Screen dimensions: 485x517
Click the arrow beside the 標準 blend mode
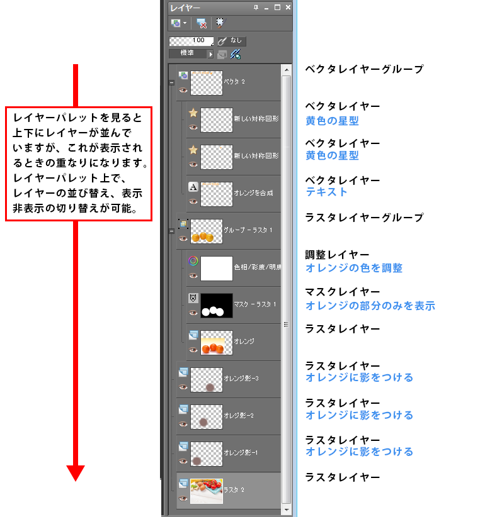tap(210, 54)
